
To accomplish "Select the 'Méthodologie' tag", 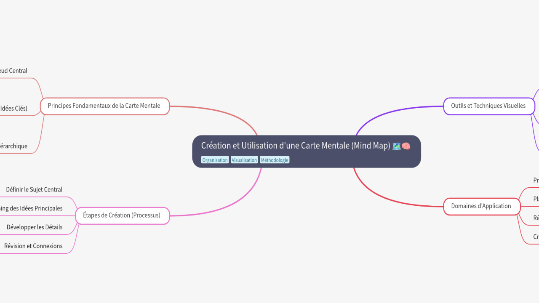I will pos(275,160).
